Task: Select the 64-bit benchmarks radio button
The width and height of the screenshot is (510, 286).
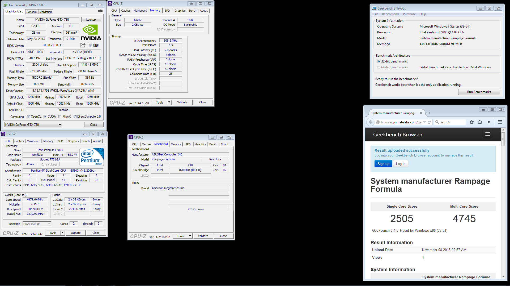Action: pos(379,67)
